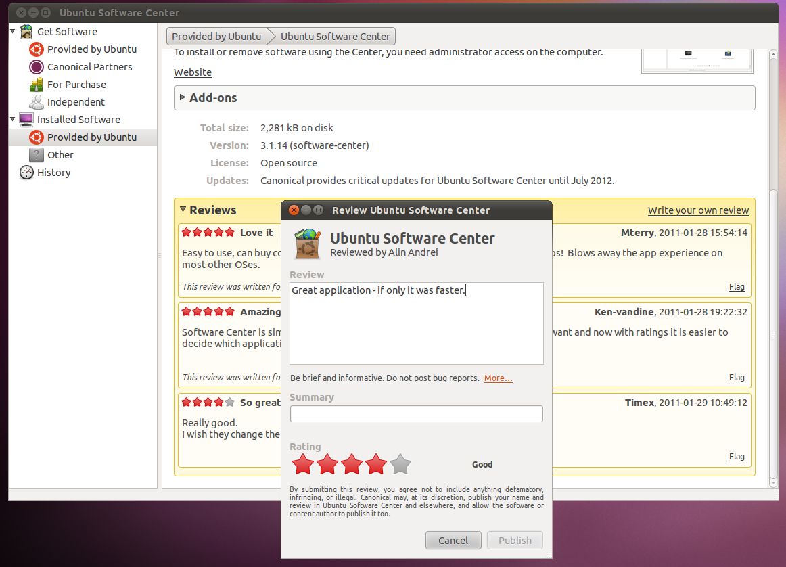Click the application screenshot thumbnail

point(697,61)
